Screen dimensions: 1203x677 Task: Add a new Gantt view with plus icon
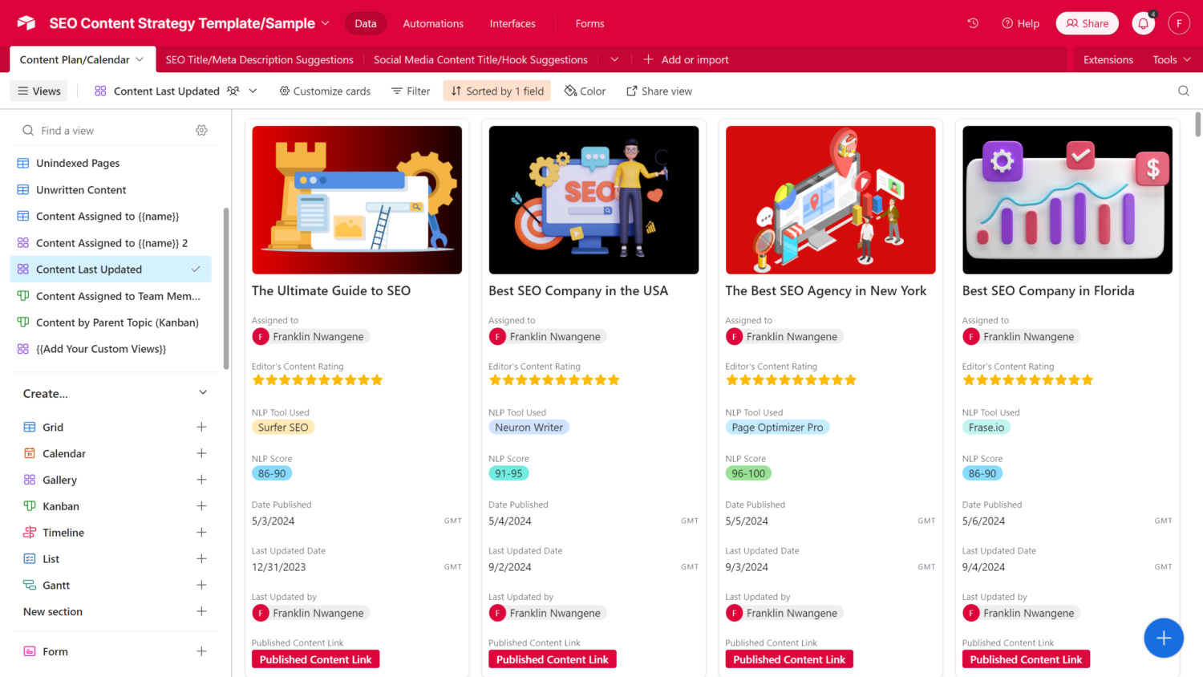coord(201,586)
